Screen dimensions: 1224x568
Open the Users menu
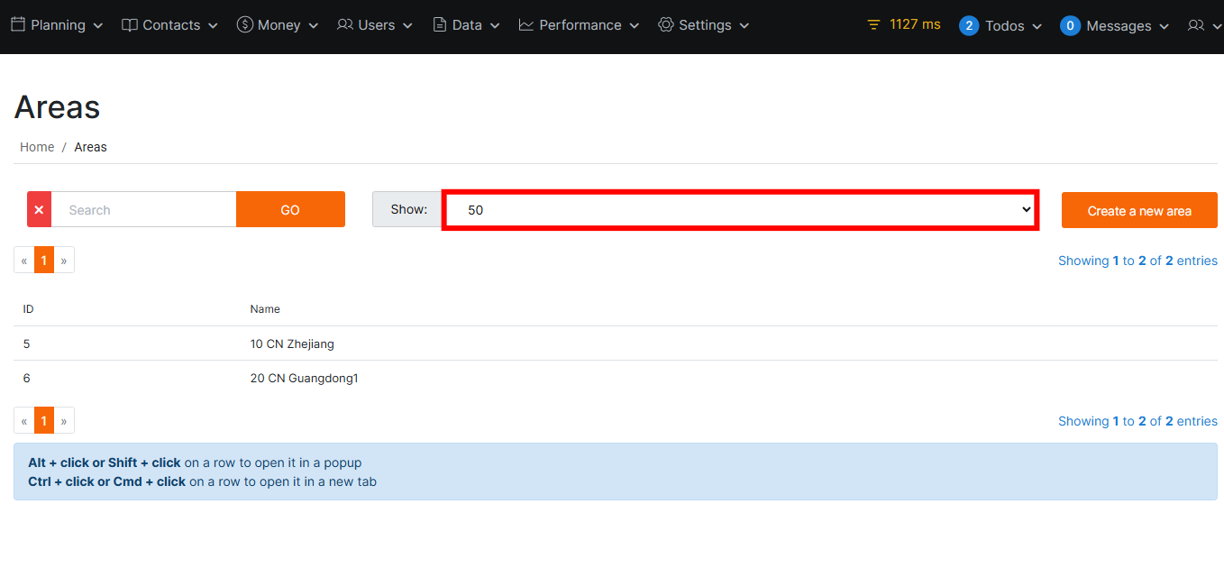point(375,25)
